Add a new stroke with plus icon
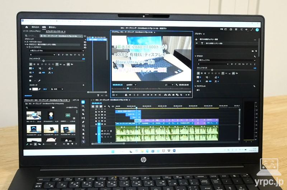287x190 pixels. [84, 85]
